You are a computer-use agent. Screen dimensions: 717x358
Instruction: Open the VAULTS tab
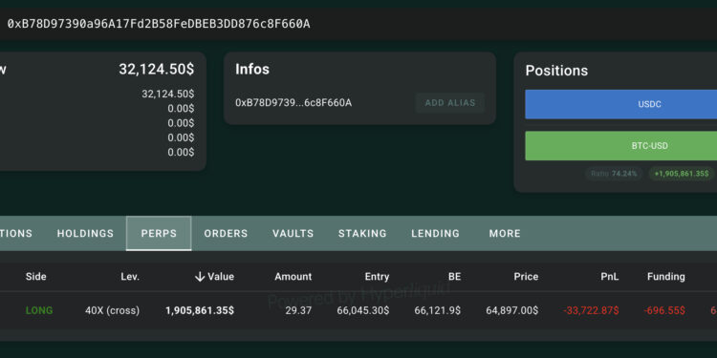pyautogui.click(x=293, y=233)
